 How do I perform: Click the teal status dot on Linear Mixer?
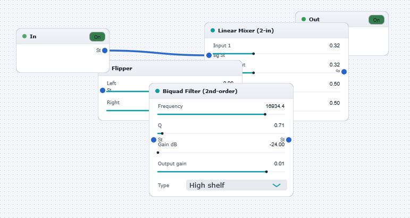click(x=213, y=30)
